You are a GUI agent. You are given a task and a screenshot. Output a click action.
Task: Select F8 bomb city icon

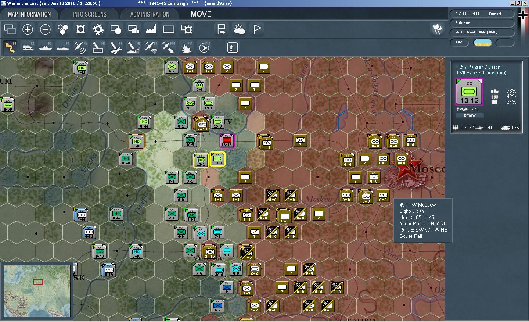tap(133, 47)
